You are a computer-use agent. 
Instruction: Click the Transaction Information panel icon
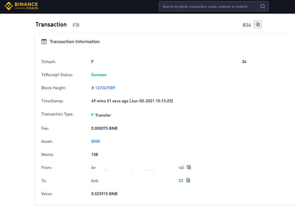tap(44, 42)
